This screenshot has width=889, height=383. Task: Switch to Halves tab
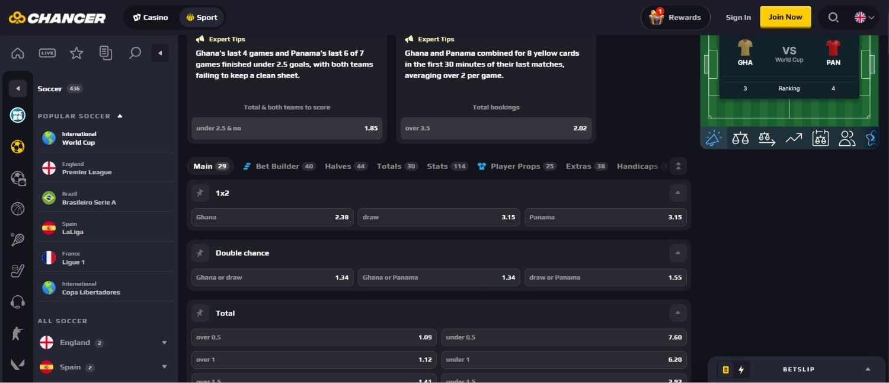tap(346, 166)
